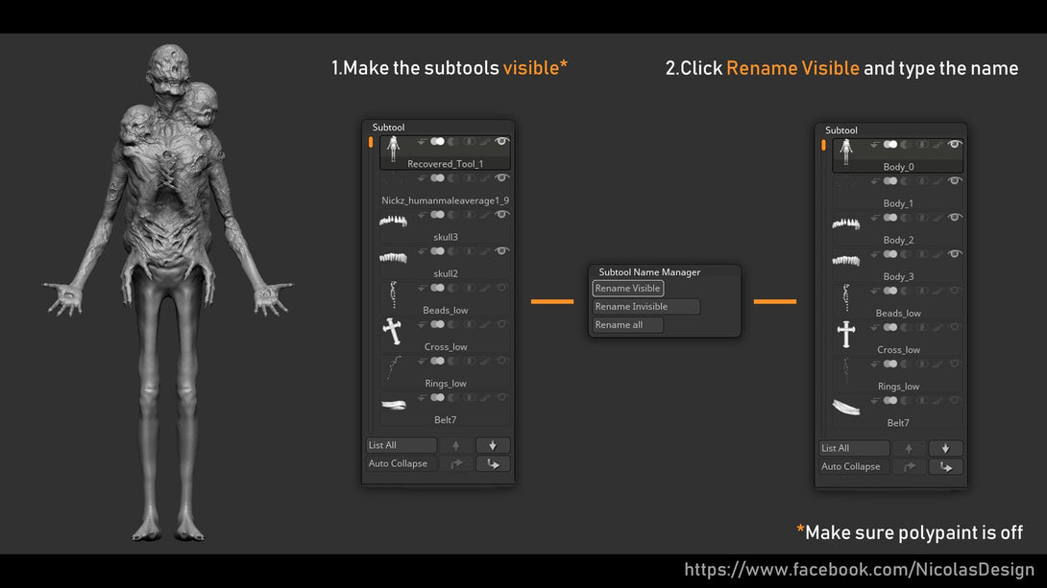Click the boolean union icon on Body_3

[890, 254]
